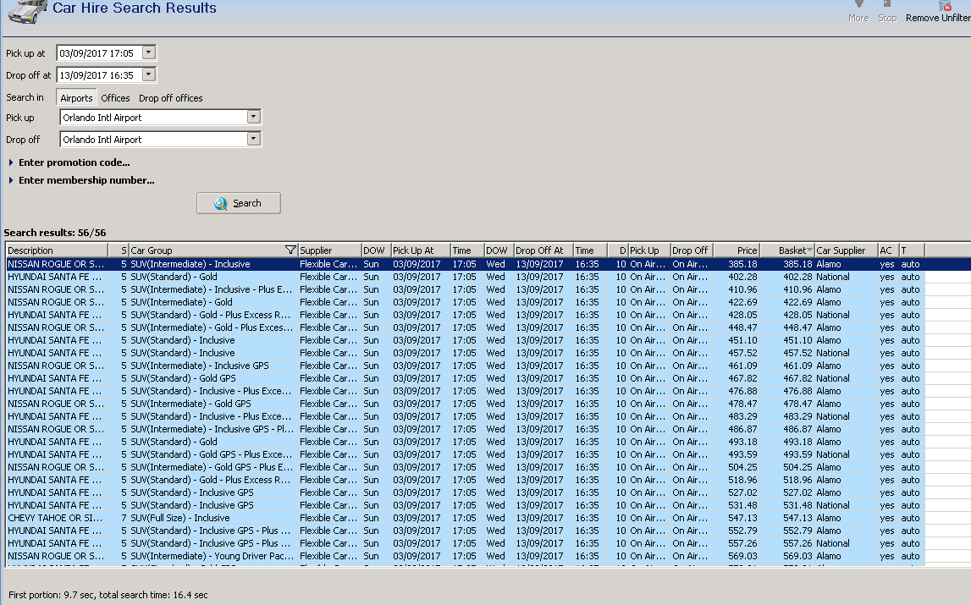Click the car icon beside the title
The image size is (971, 605).
click(x=27, y=11)
